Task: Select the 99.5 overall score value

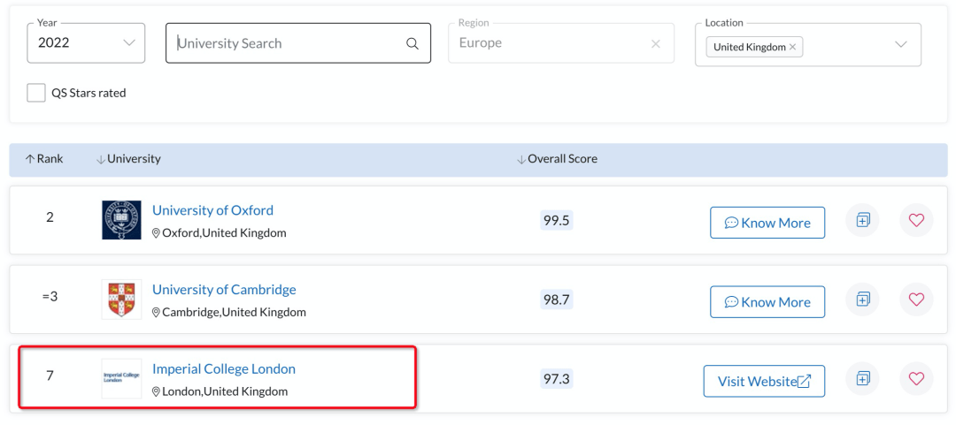Action: point(557,220)
